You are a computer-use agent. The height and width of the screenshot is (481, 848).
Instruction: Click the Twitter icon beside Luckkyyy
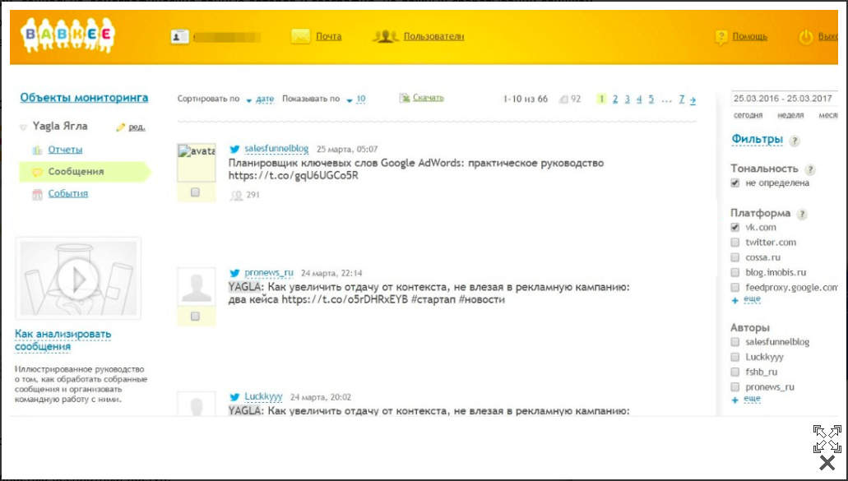point(234,396)
